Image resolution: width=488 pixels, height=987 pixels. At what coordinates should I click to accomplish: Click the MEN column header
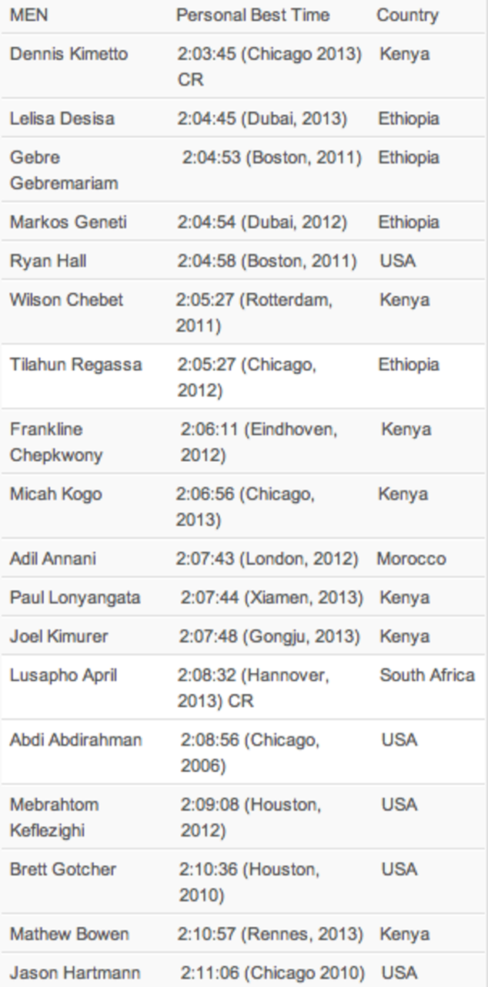pos(28,15)
